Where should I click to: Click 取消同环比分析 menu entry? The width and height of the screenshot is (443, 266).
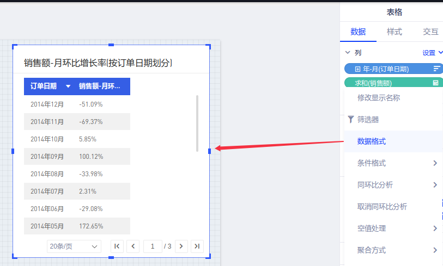click(382, 207)
